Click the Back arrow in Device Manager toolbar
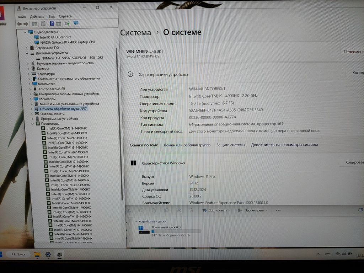364x273 pixels. pyautogui.click(x=19, y=24)
